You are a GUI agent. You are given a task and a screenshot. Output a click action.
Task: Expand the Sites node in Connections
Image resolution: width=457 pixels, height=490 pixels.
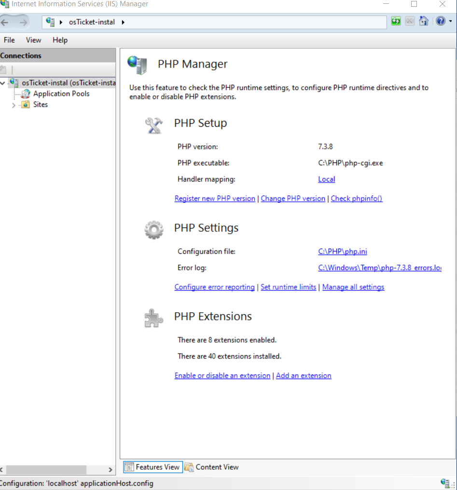pyautogui.click(x=14, y=105)
